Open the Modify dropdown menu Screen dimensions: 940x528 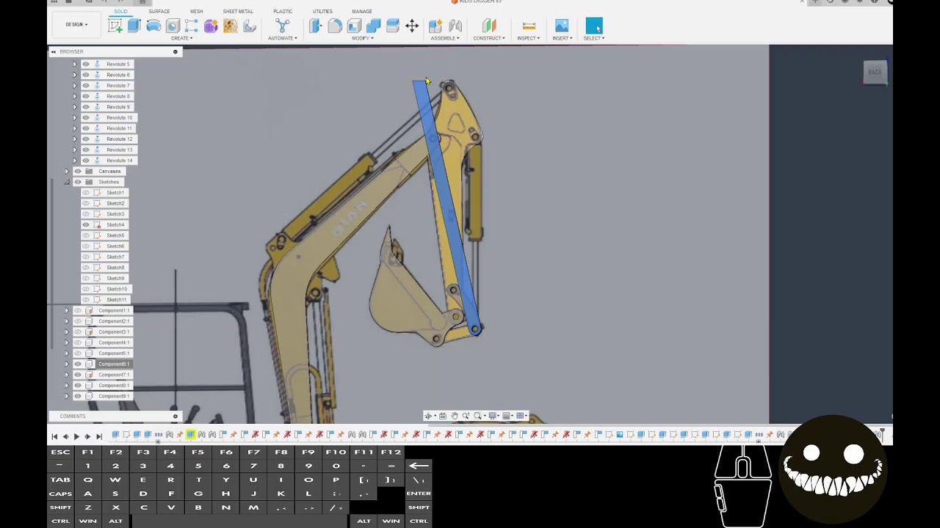(x=362, y=38)
